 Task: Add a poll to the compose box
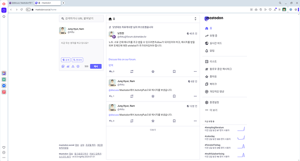68,66
